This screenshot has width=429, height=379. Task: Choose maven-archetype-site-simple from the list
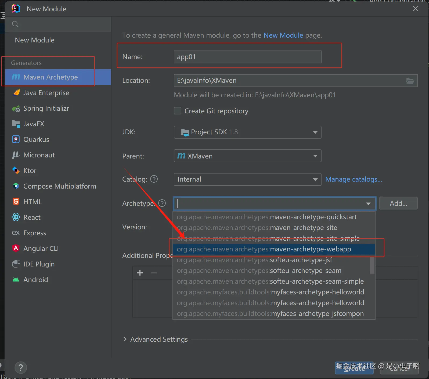coord(274,238)
